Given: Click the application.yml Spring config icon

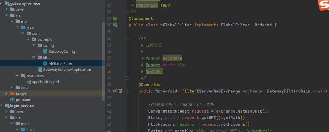Looking at the screenshot, I should (29, 82).
